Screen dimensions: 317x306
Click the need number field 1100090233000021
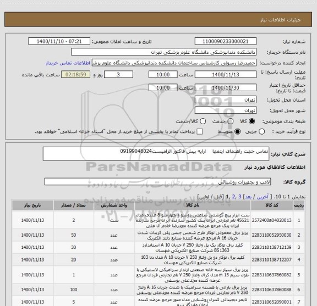tap(226, 41)
